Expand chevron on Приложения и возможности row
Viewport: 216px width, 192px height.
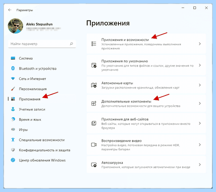coord(200,44)
